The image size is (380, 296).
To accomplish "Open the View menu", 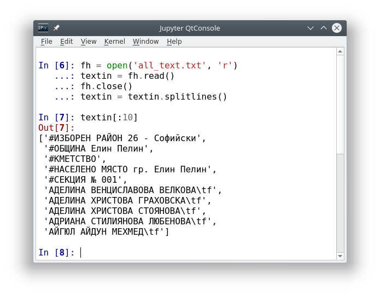I will click(89, 42).
